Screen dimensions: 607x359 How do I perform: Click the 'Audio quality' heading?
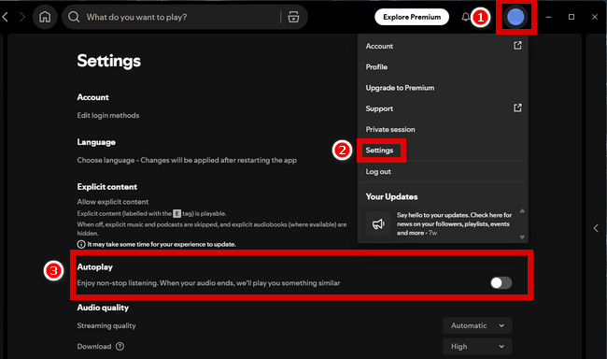(103, 308)
